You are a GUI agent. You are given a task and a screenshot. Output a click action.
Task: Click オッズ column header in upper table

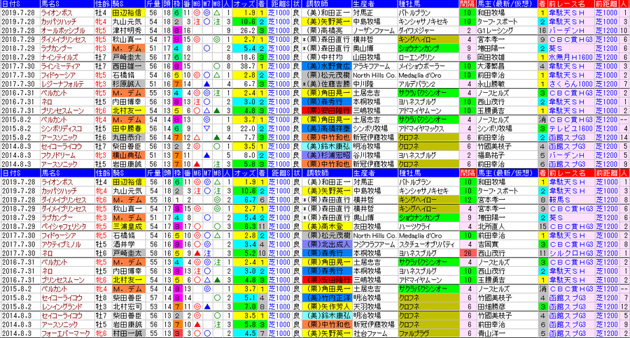coord(244,3)
